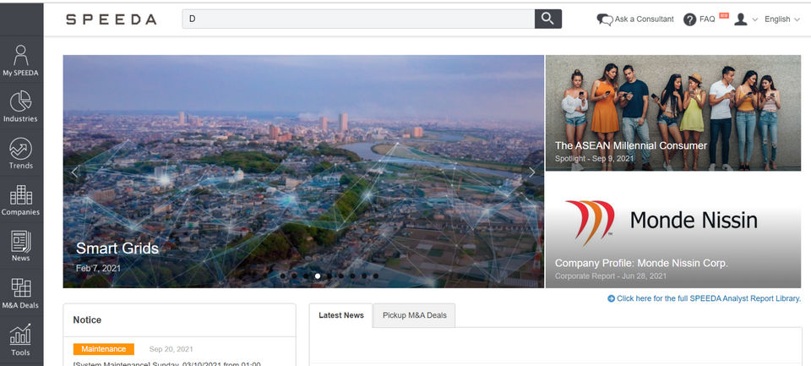Image resolution: width=811 pixels, height=366 pixels.
Task: Click the FAQ question mark icon
Action: (689, 19)
